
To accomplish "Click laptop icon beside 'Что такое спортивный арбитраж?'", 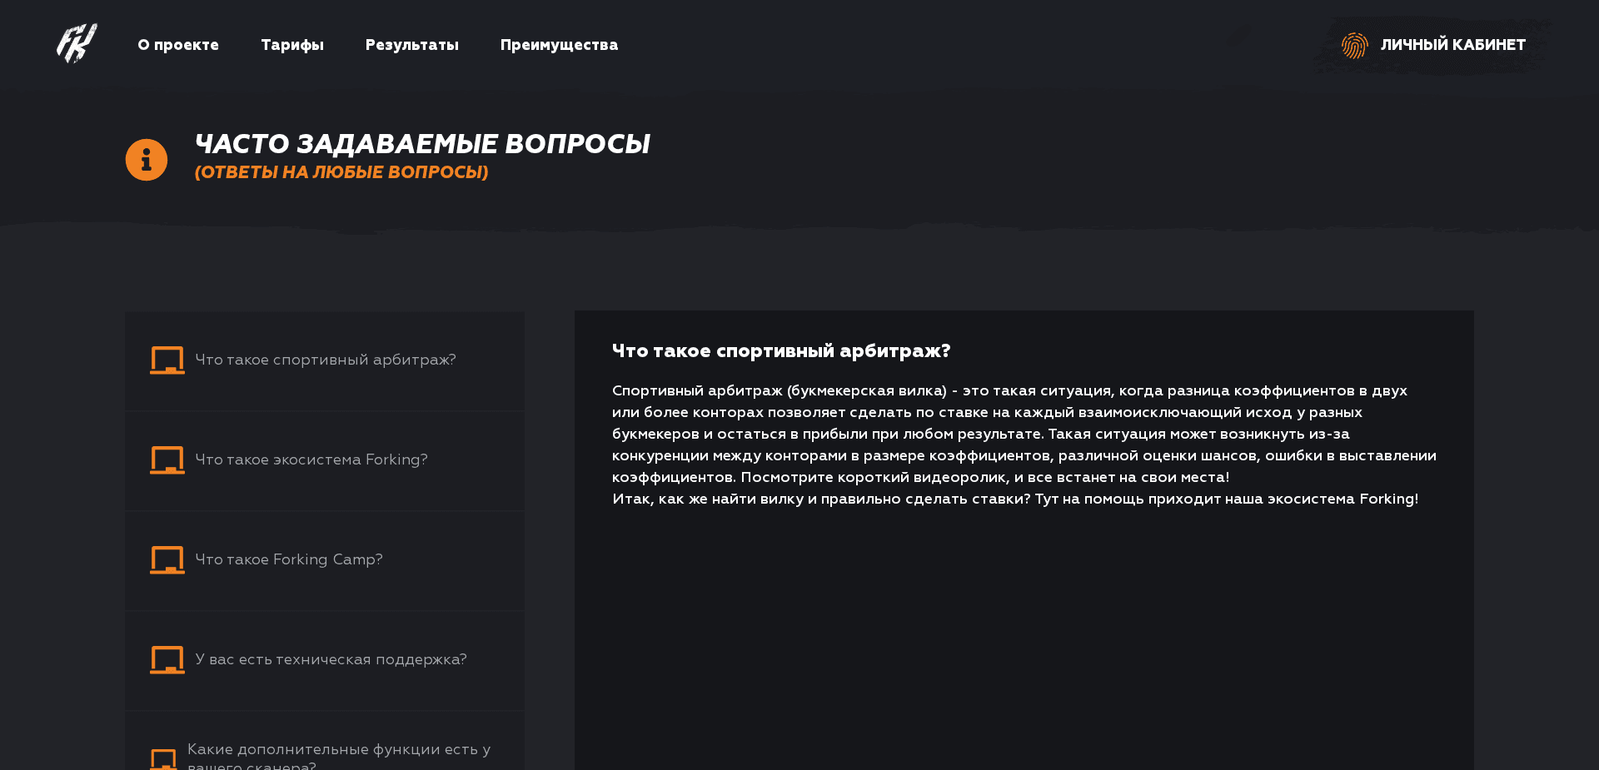I will coord(167,360).
